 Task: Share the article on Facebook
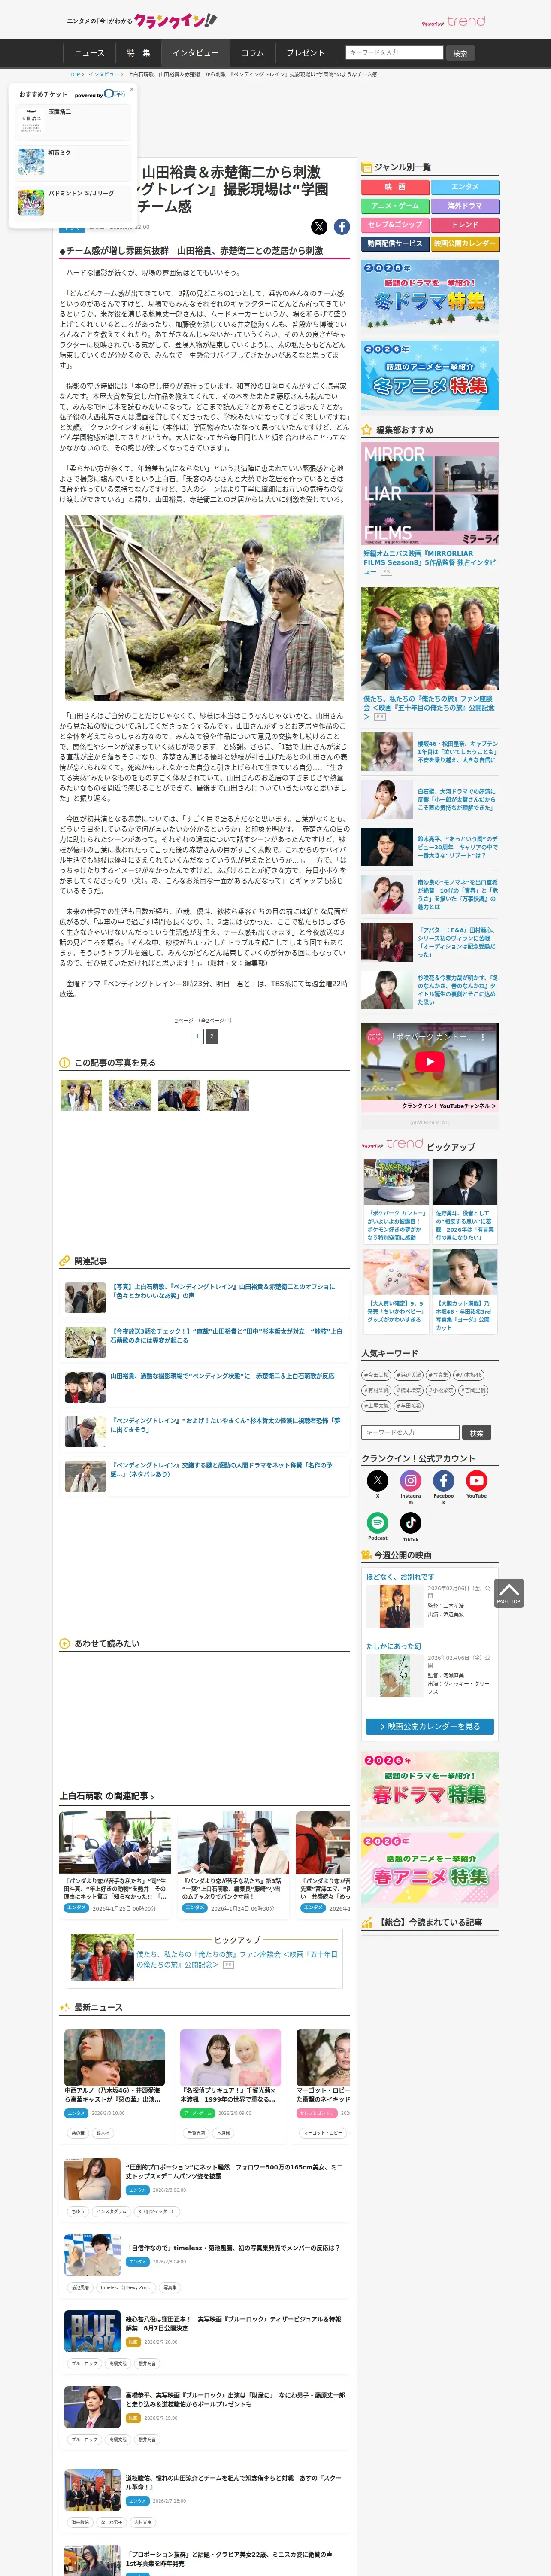tap(342, 227)
